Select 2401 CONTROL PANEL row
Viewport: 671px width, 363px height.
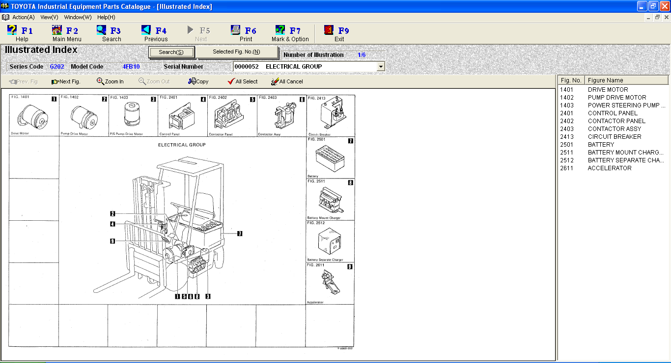coord(613,113)
